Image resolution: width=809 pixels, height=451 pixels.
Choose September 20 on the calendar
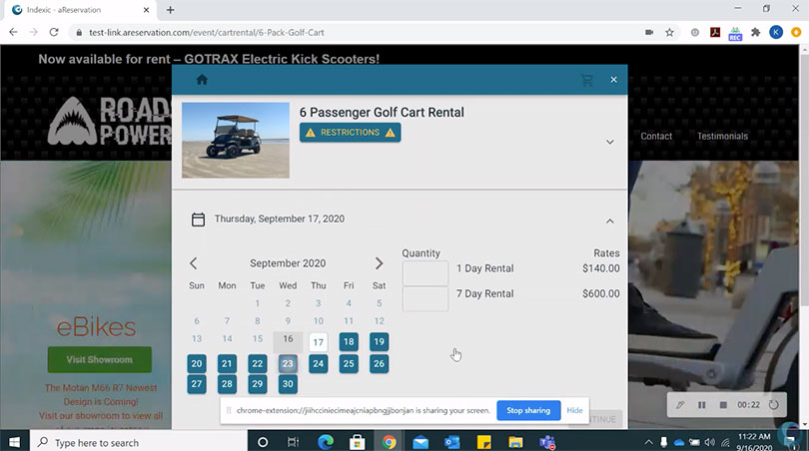pyautogui.click(x=197, y=364)
